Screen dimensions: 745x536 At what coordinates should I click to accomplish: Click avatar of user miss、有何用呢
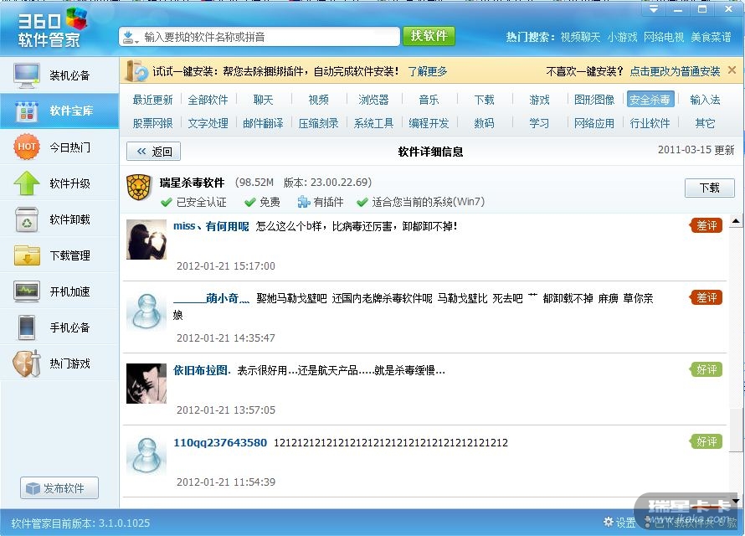[146, 239]
